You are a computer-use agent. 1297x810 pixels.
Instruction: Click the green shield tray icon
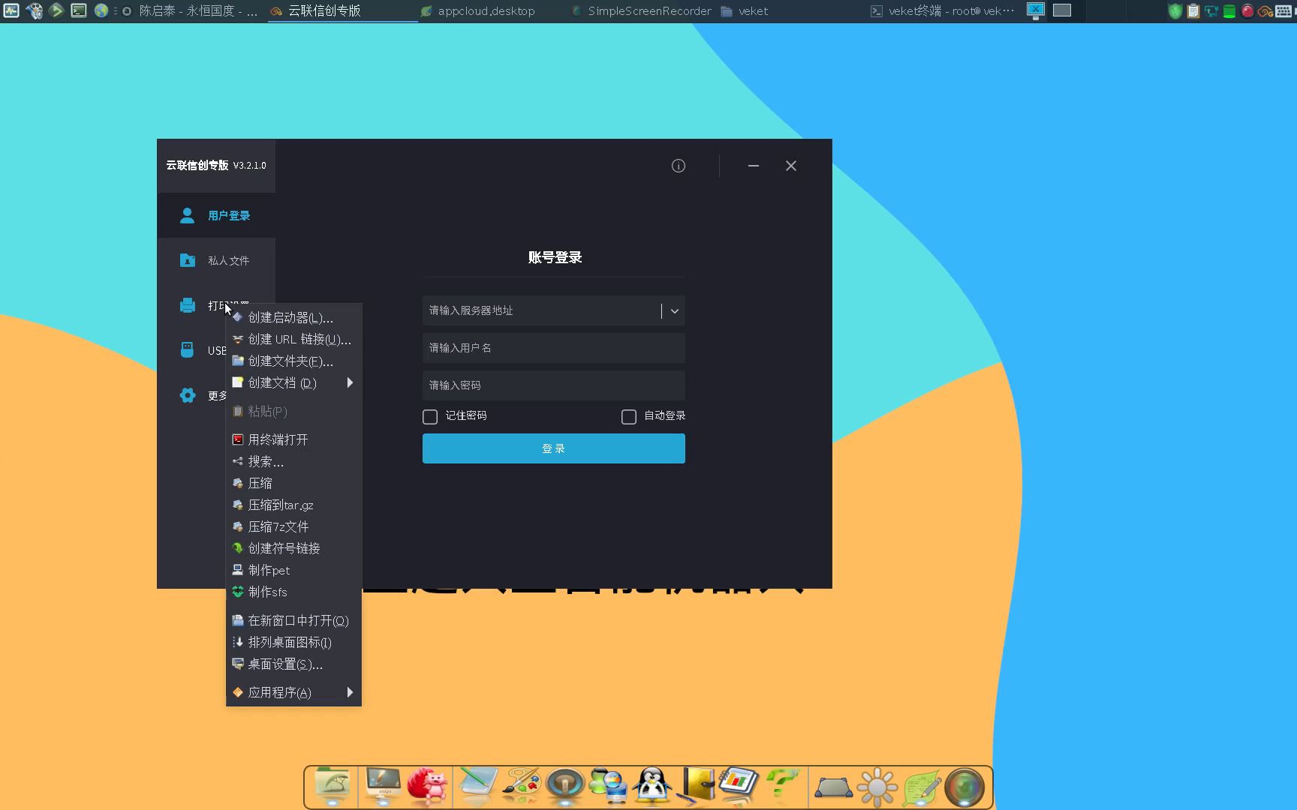[1175, 10]
